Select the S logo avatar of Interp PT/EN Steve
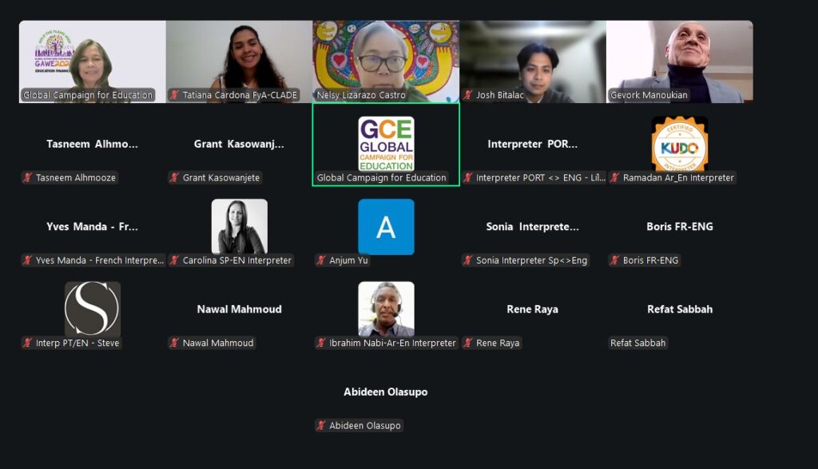Screen dimensions: 818x469 (x=93, y=309)
